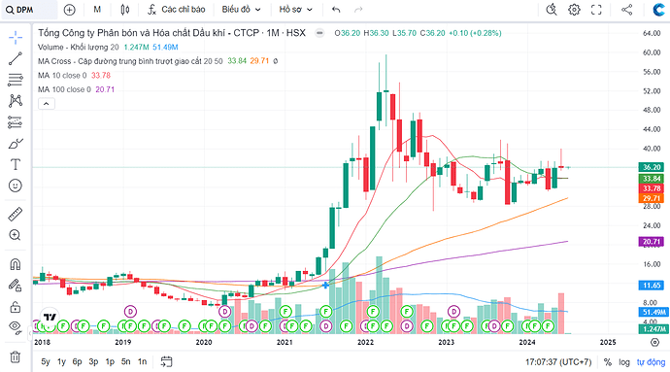Select the crosshair cursor tool
Image resolution: width=670 pixels, height=372 pixels.
pos(16,38)
